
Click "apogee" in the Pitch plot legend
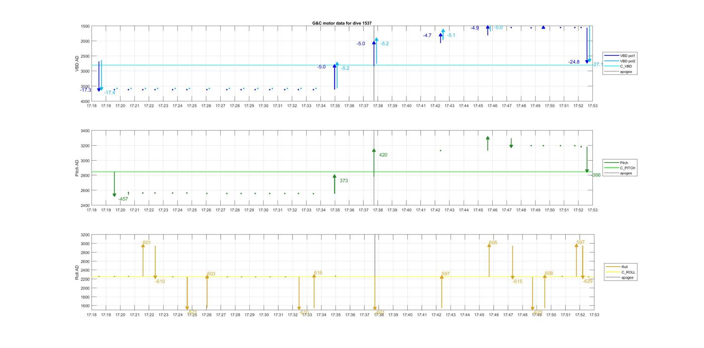[x=620, y=173]
